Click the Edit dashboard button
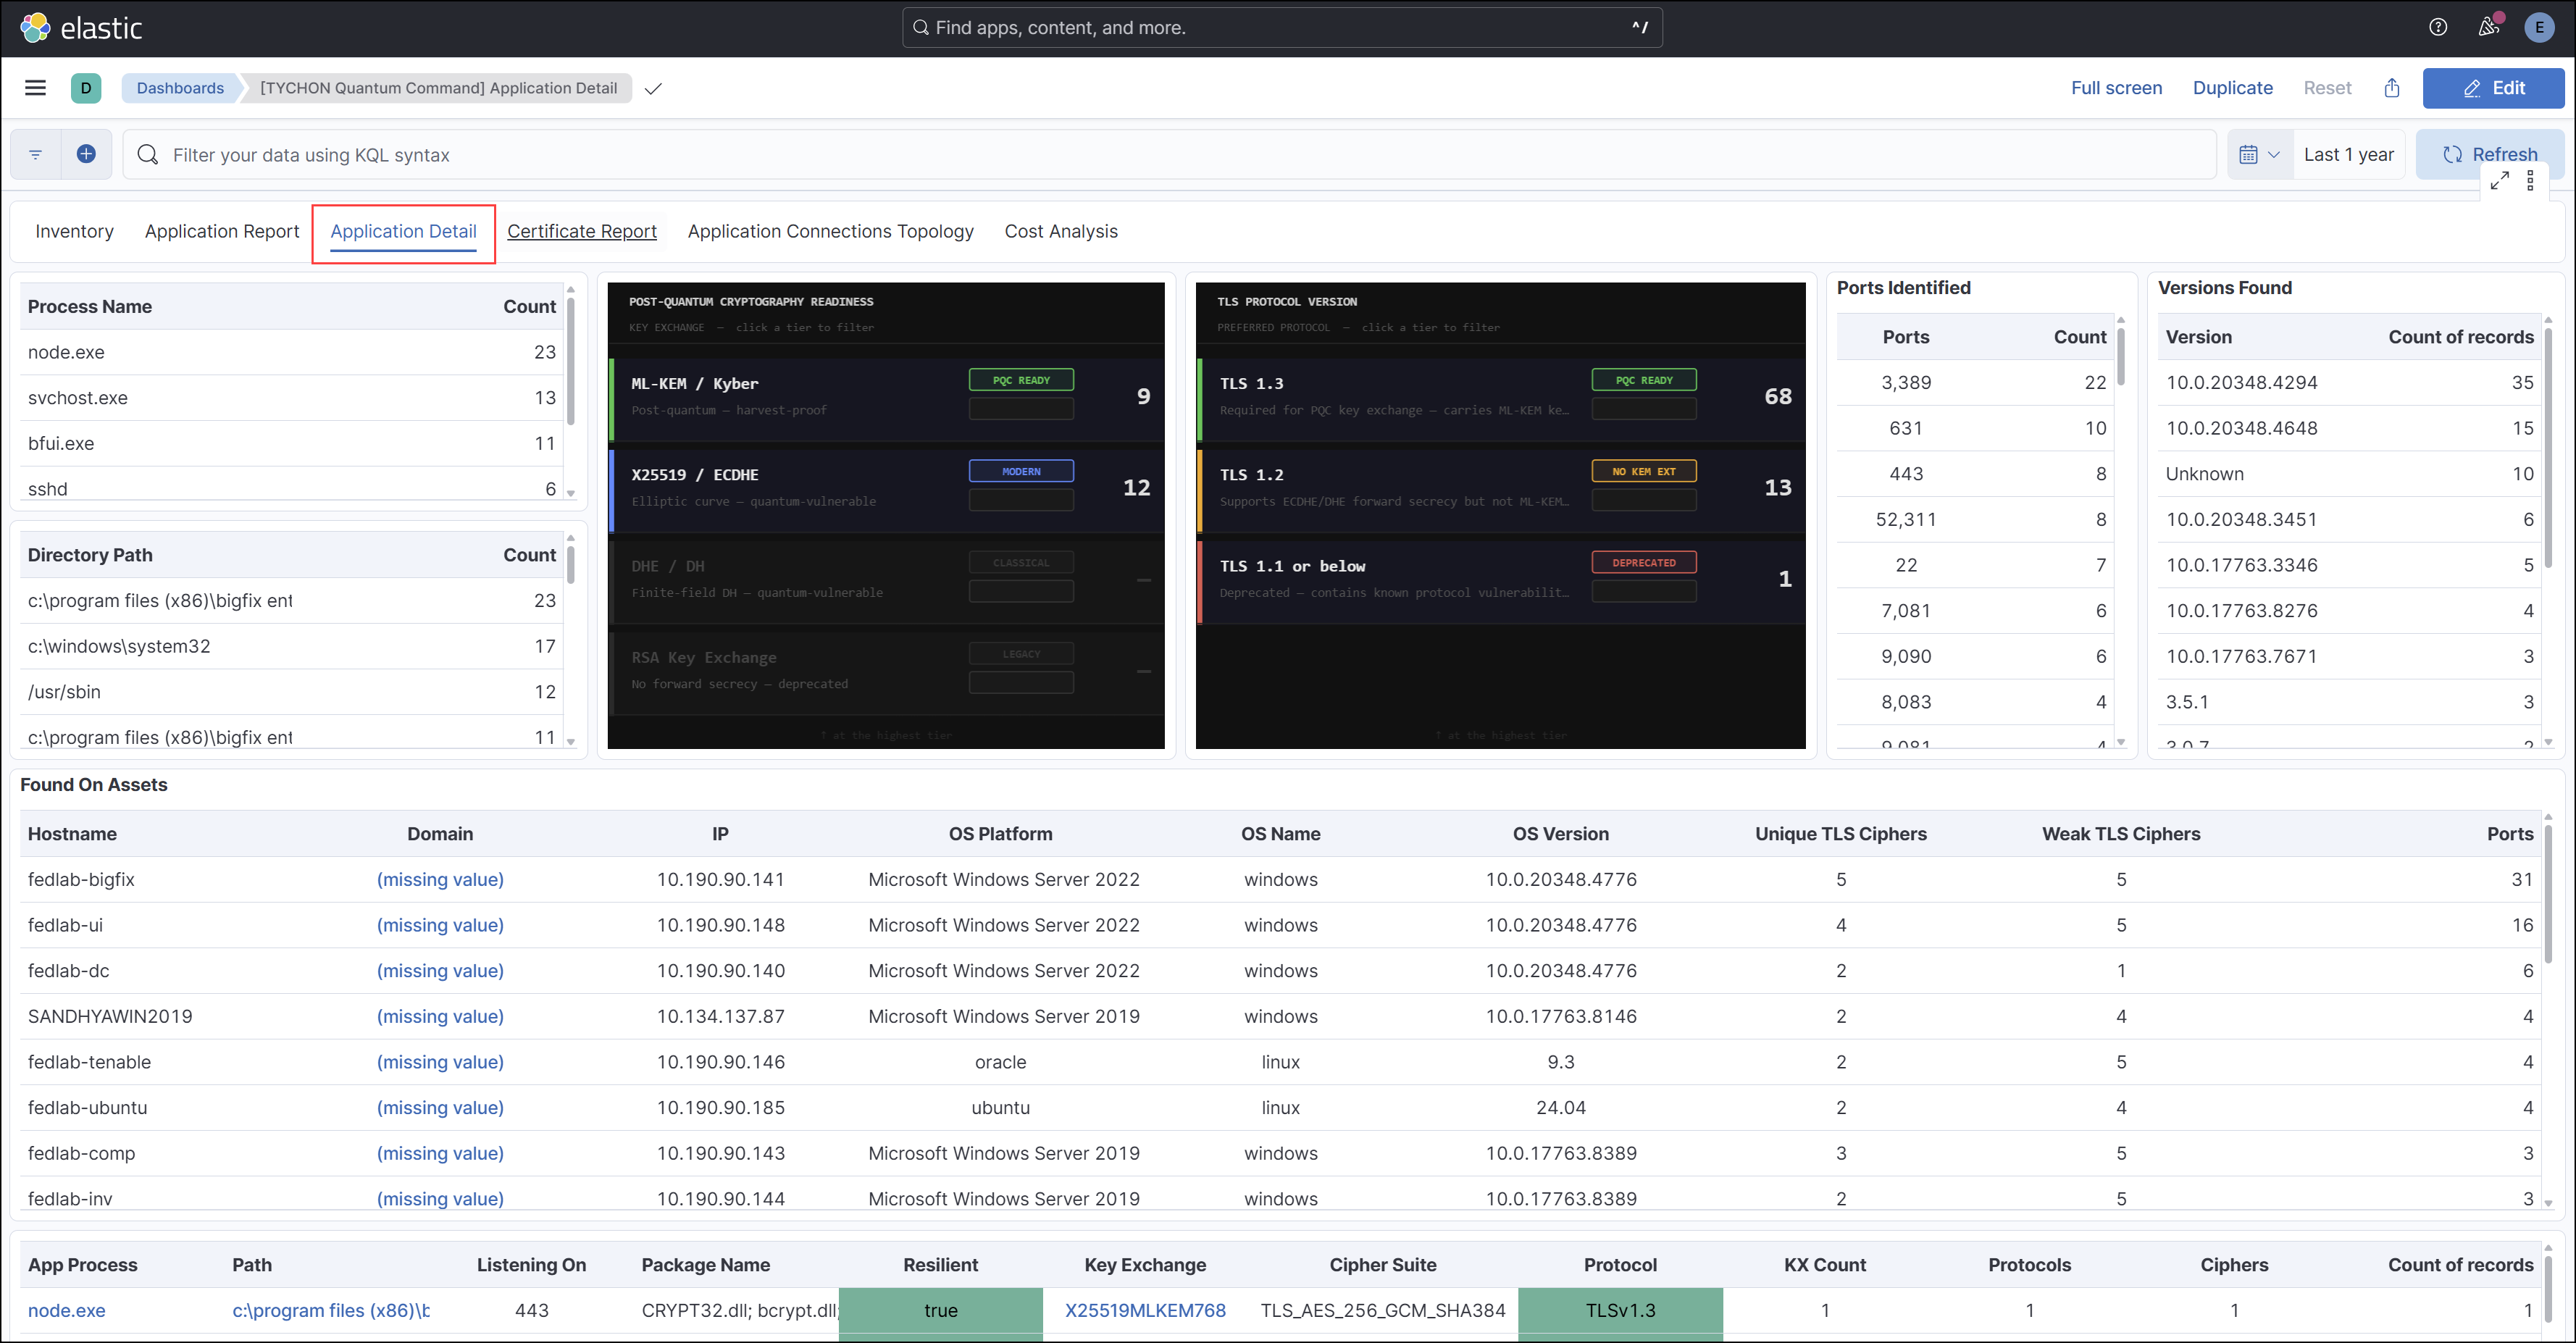The width and height of the screenshot is (2576, 1343). click(2493, 88)
